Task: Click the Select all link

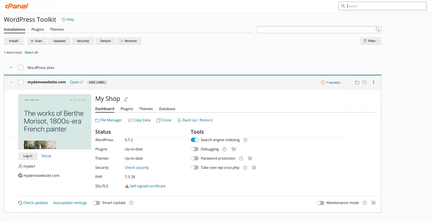Action: [31, 52]
